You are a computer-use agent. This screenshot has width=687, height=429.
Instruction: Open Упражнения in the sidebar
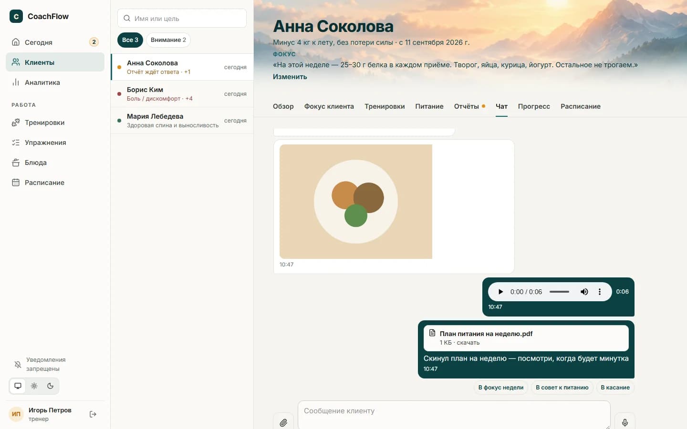click(55, 143)
